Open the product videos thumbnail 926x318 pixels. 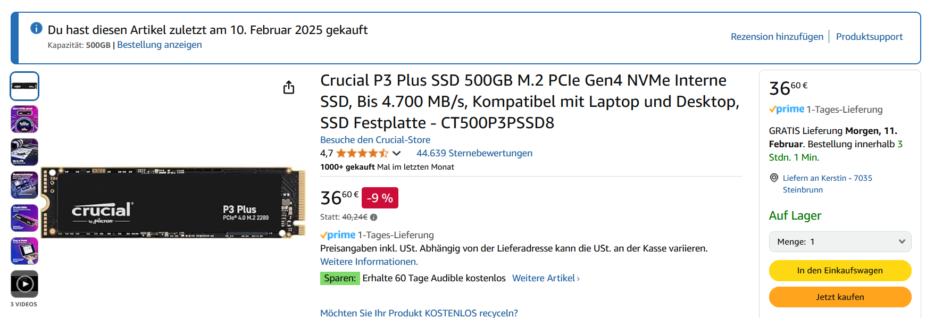[24, 284]
